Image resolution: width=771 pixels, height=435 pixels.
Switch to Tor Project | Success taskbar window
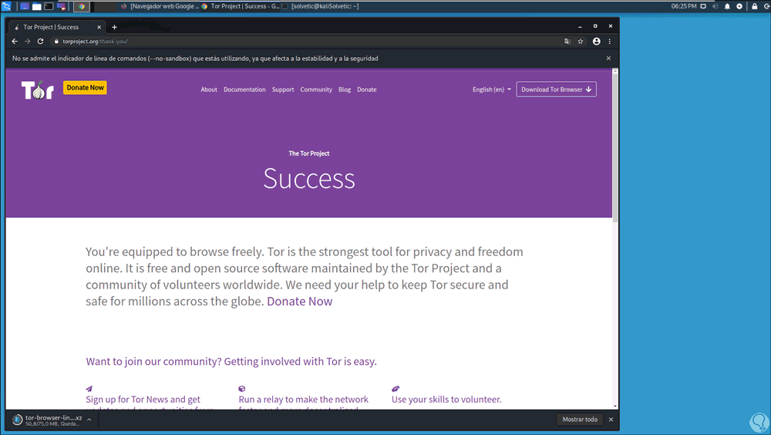point(241,6)
